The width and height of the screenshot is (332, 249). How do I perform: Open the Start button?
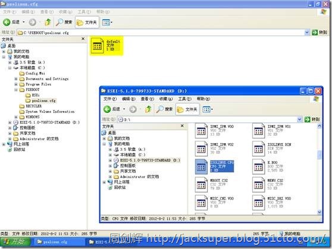coord(15,241)
